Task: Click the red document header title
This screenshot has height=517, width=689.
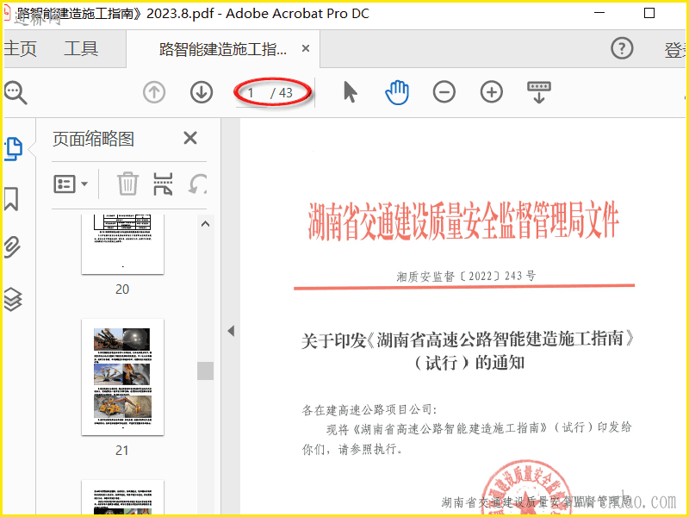Action: tap(463, 221)
